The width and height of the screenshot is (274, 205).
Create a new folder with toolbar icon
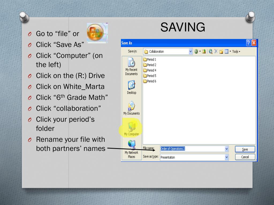click(221, 52)
